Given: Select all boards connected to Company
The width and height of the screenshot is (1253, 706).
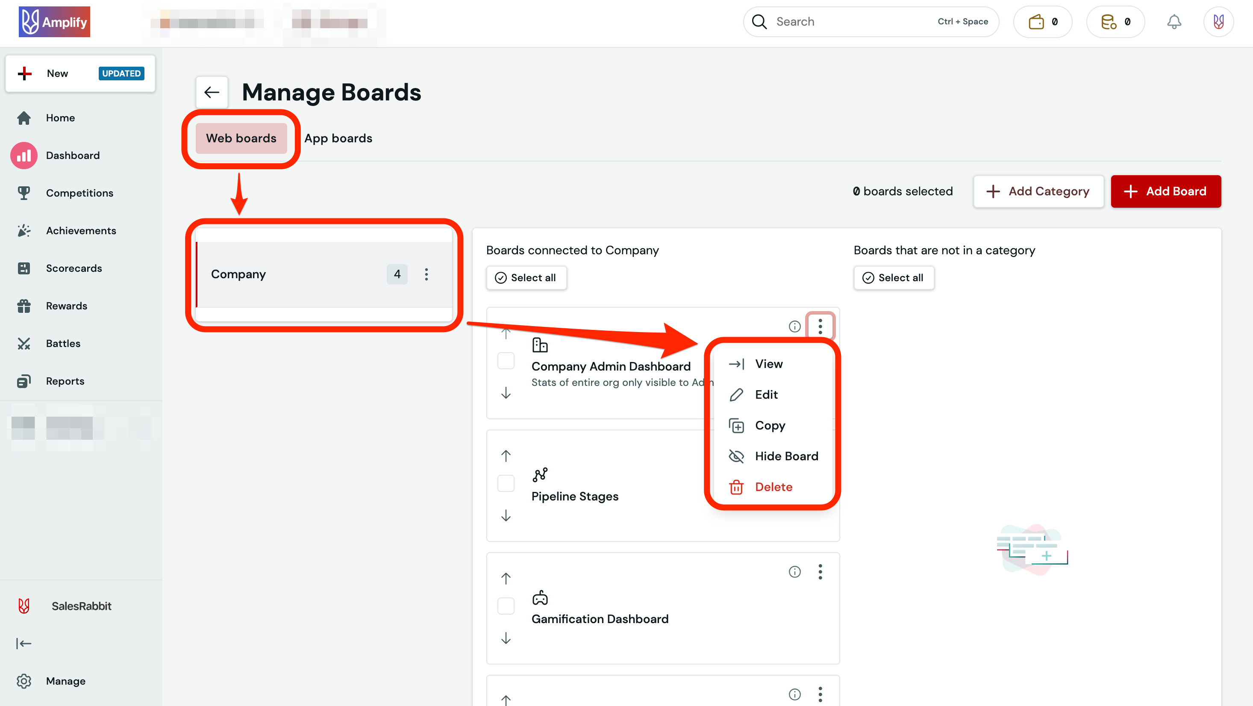Looking at the screenshot, I should [x=526, y=277].
